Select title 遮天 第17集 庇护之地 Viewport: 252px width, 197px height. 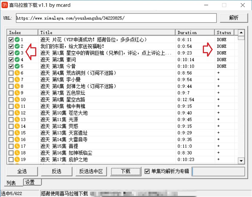64,159
